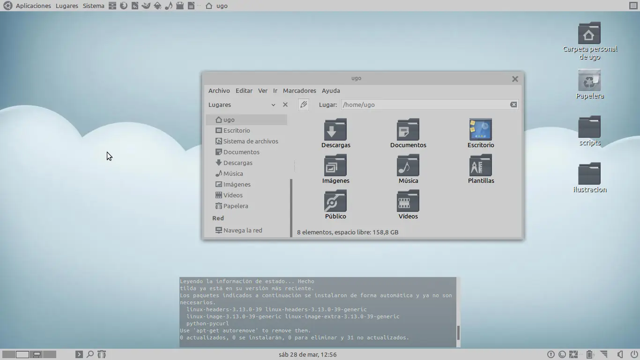The image size is (640, 360).
Task: Open the Editar menu
Action: (x=244, y=90)
